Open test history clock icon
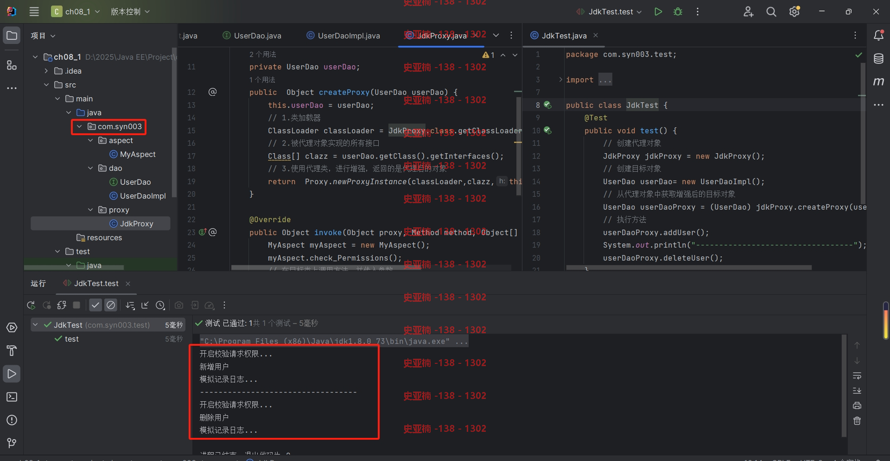This screenshot has height=461, width=890. (160, 305)
